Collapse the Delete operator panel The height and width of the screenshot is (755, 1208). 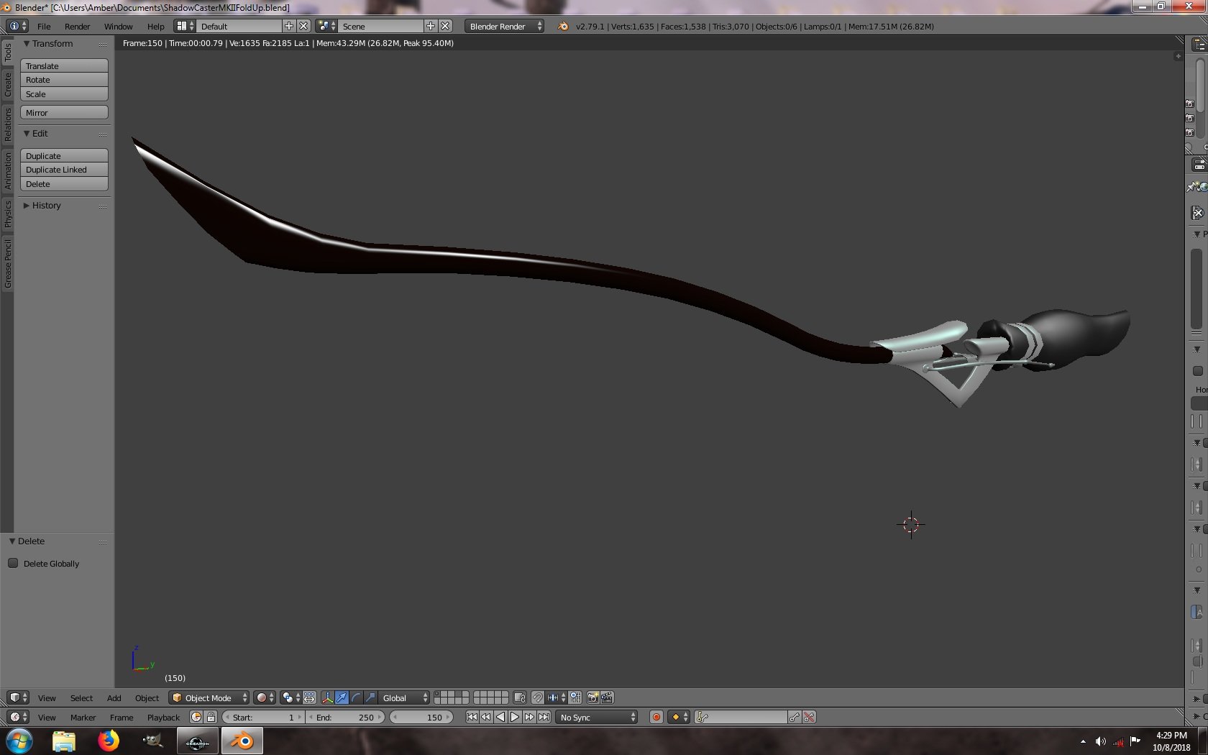point(12,541)
